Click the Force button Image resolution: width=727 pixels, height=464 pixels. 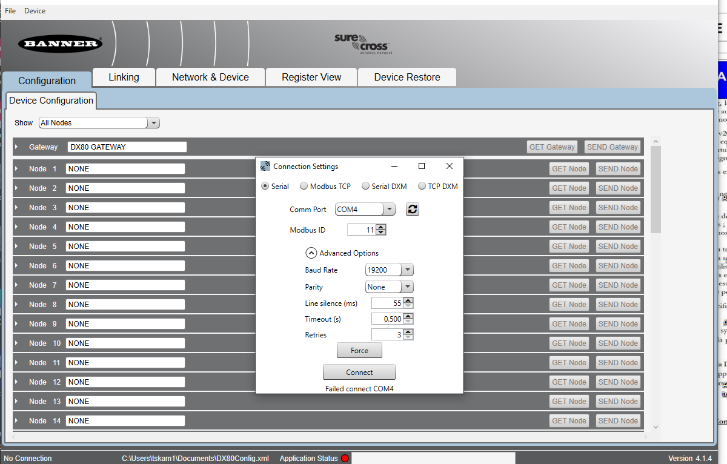click(359, 351)
